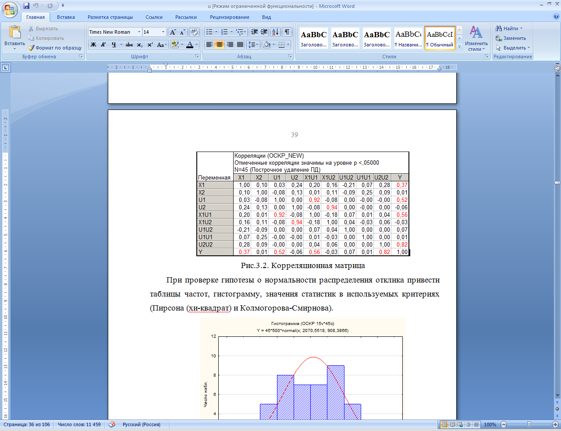
Task: Align text right
Action: pyautogui.click(x=230, y=45)
